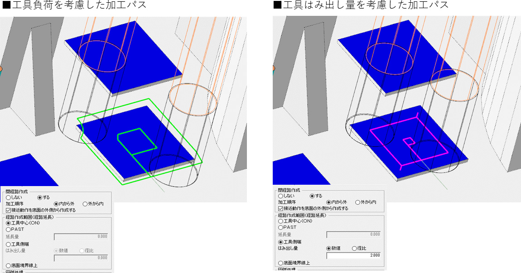521x273 pixels.
Task: Select 底面境界線上 radio under the 工具負荷 image
Action: click(x=8, y=266)
